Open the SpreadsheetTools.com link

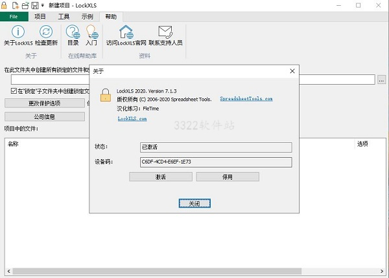(x=246, y=99)
